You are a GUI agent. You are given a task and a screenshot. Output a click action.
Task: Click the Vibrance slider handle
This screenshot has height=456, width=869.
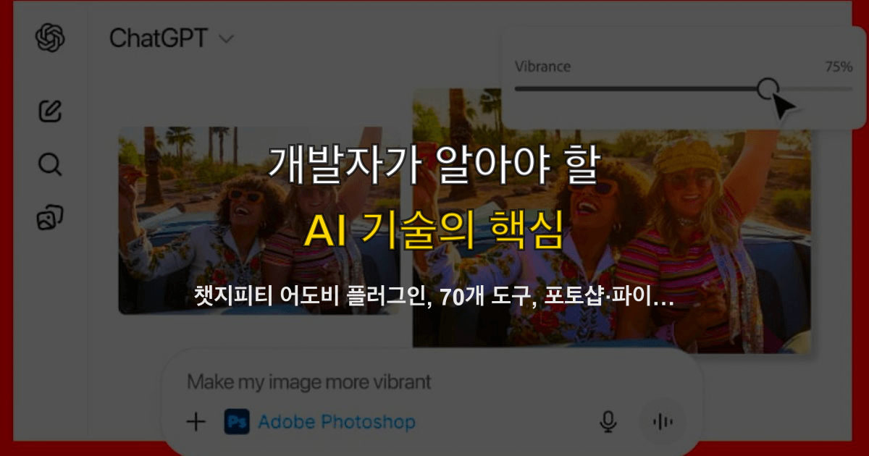pos(768,89)
